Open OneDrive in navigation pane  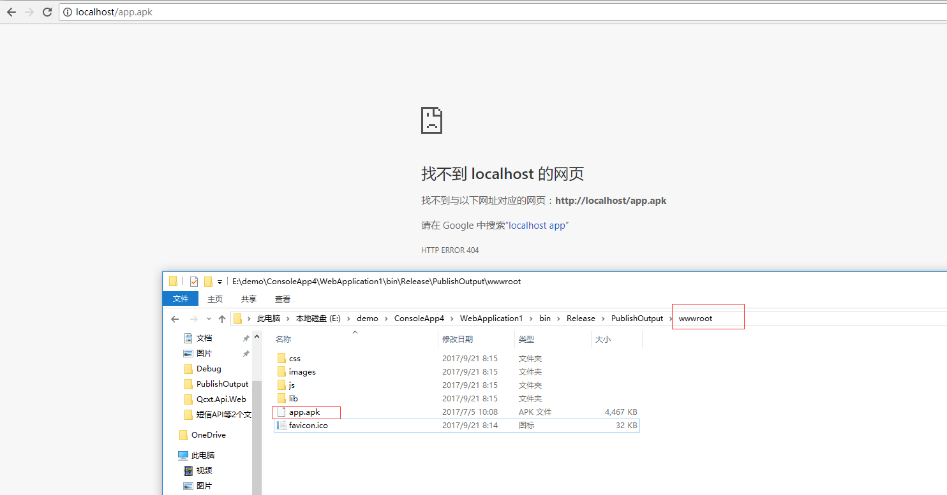point(209,435)
